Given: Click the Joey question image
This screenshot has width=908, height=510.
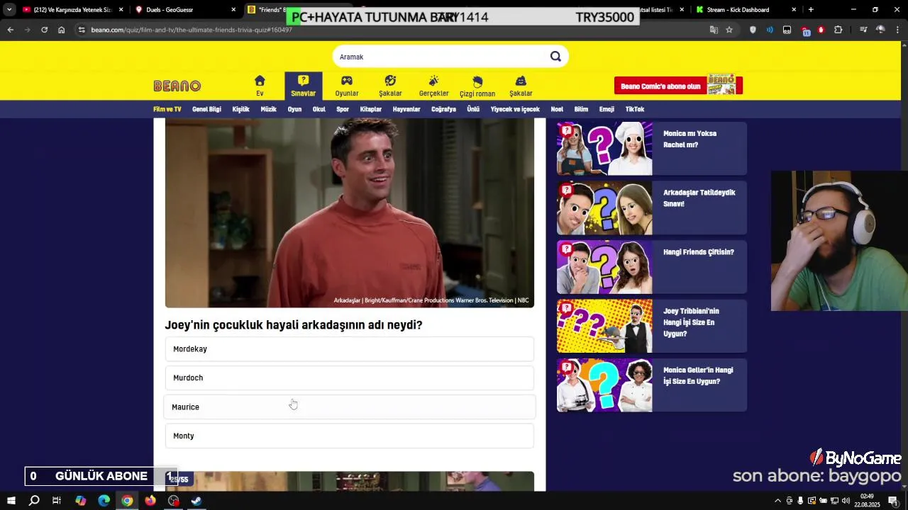Looking at the screenshot, I should (x=350, y=212).
